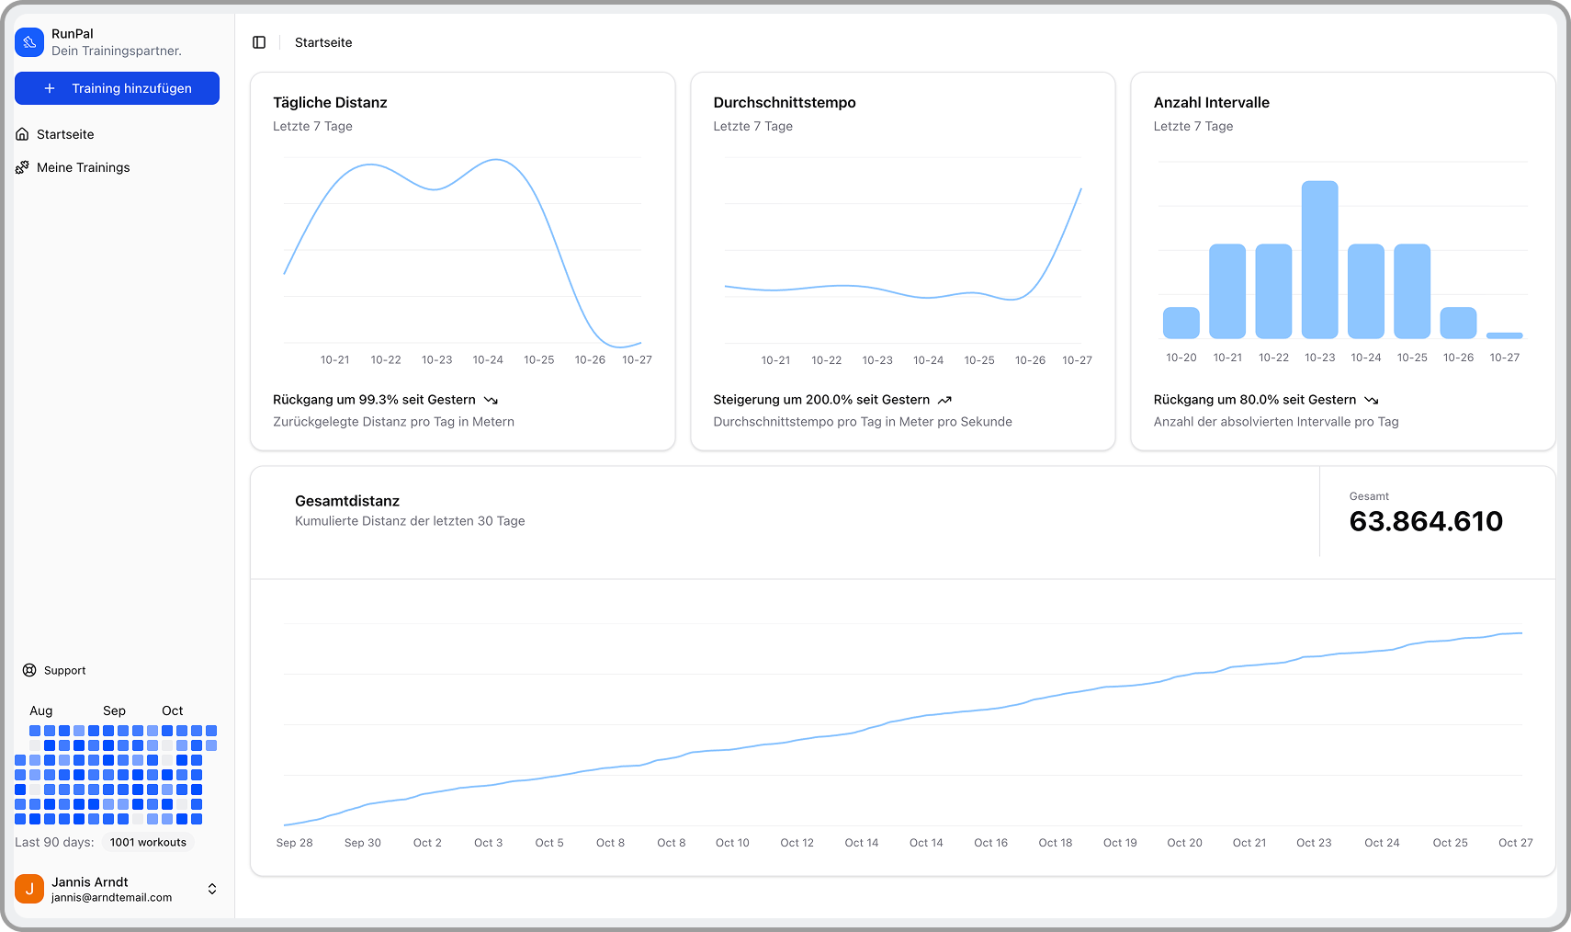Click the Support lifebuoy icon
The width and height of the screenshot is (1571, 932).
pos(29,670)
